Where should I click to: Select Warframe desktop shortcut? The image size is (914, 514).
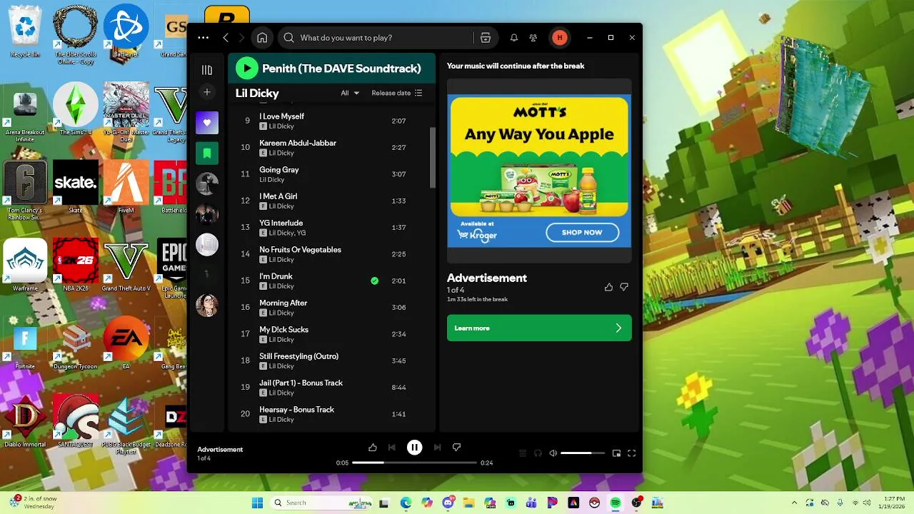25,264
